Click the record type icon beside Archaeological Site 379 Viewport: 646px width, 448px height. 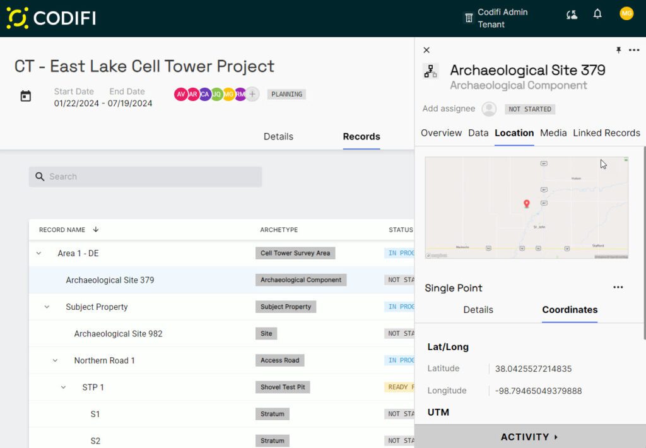(430, 71)
